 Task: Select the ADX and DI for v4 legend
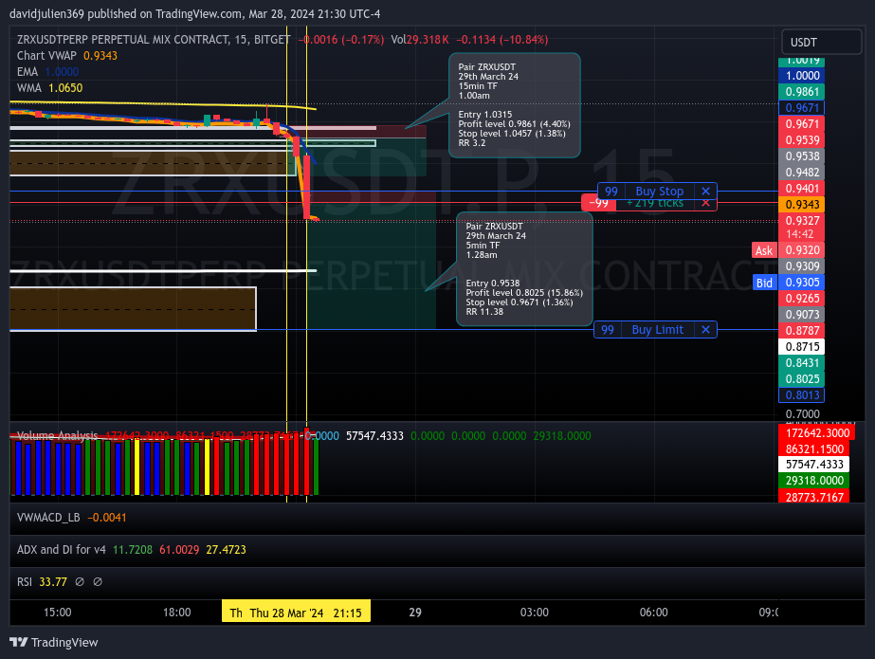pos(61,550)
